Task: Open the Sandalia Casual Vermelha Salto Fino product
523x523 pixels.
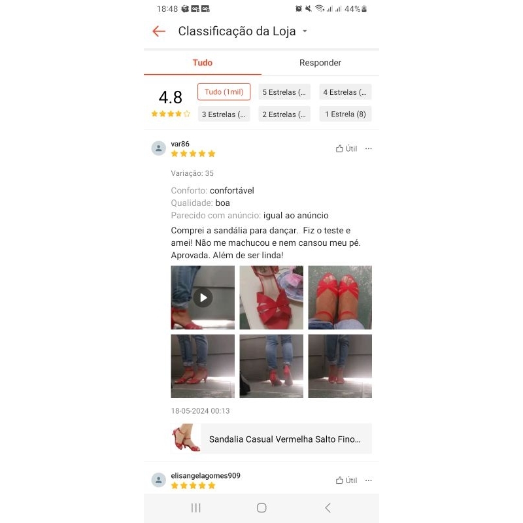Action: point(271,439)
